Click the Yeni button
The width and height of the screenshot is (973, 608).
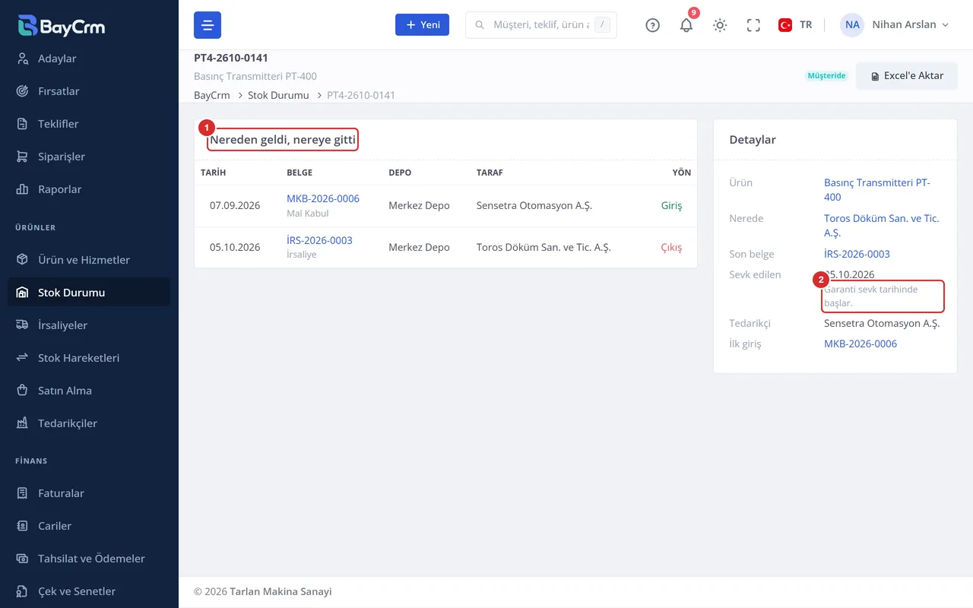tap(422, 25)
